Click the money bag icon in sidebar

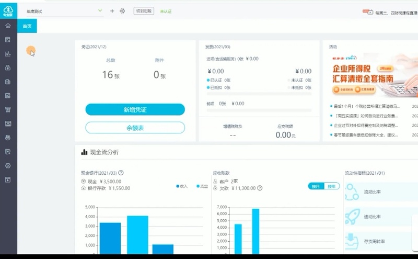point(8,67)
